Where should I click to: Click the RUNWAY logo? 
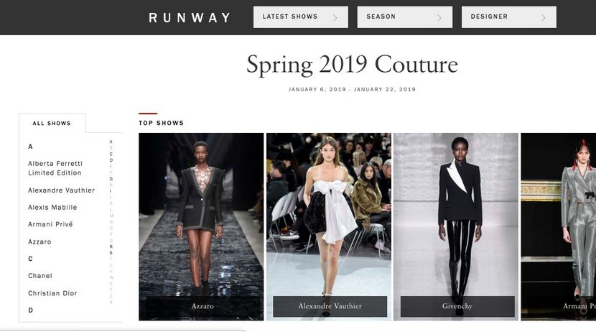tap(190, 17)
